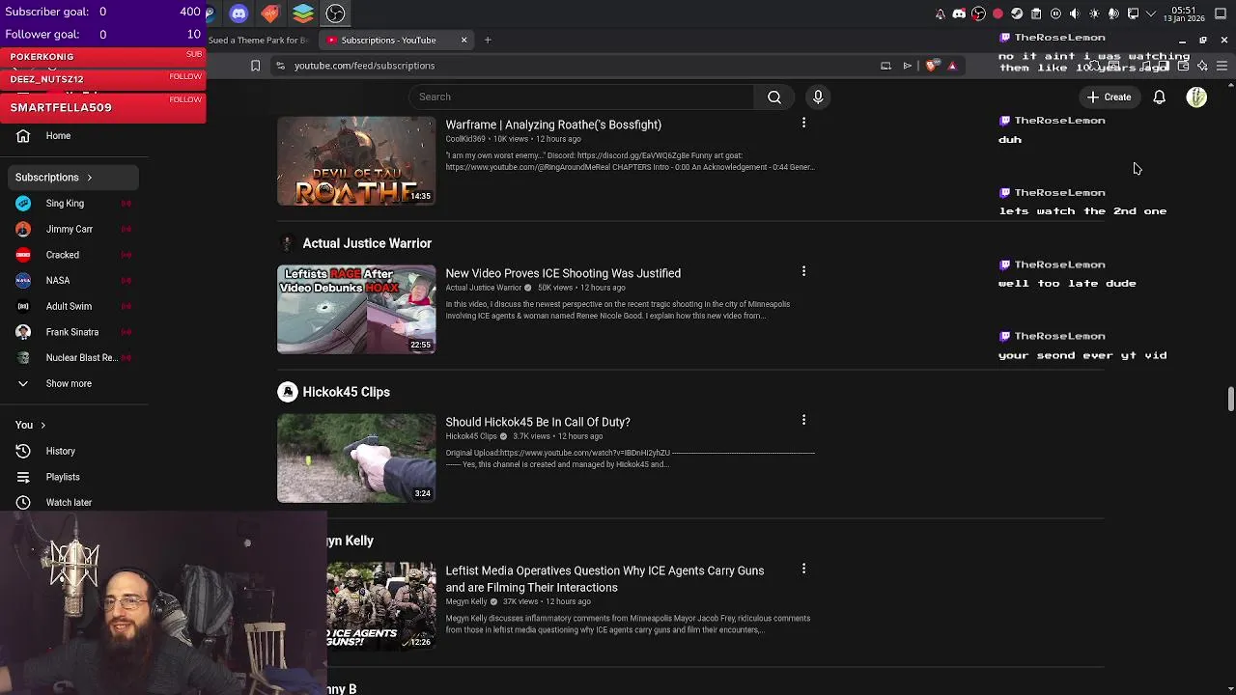Click the Actual Justice Warrior channel avatar
The width and height of the screenshot is (1236, 695).
coord(287,243)
